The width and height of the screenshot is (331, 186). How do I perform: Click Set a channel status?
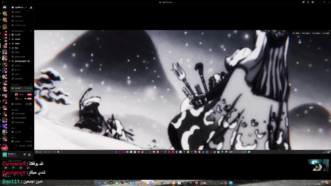[23, 91]
